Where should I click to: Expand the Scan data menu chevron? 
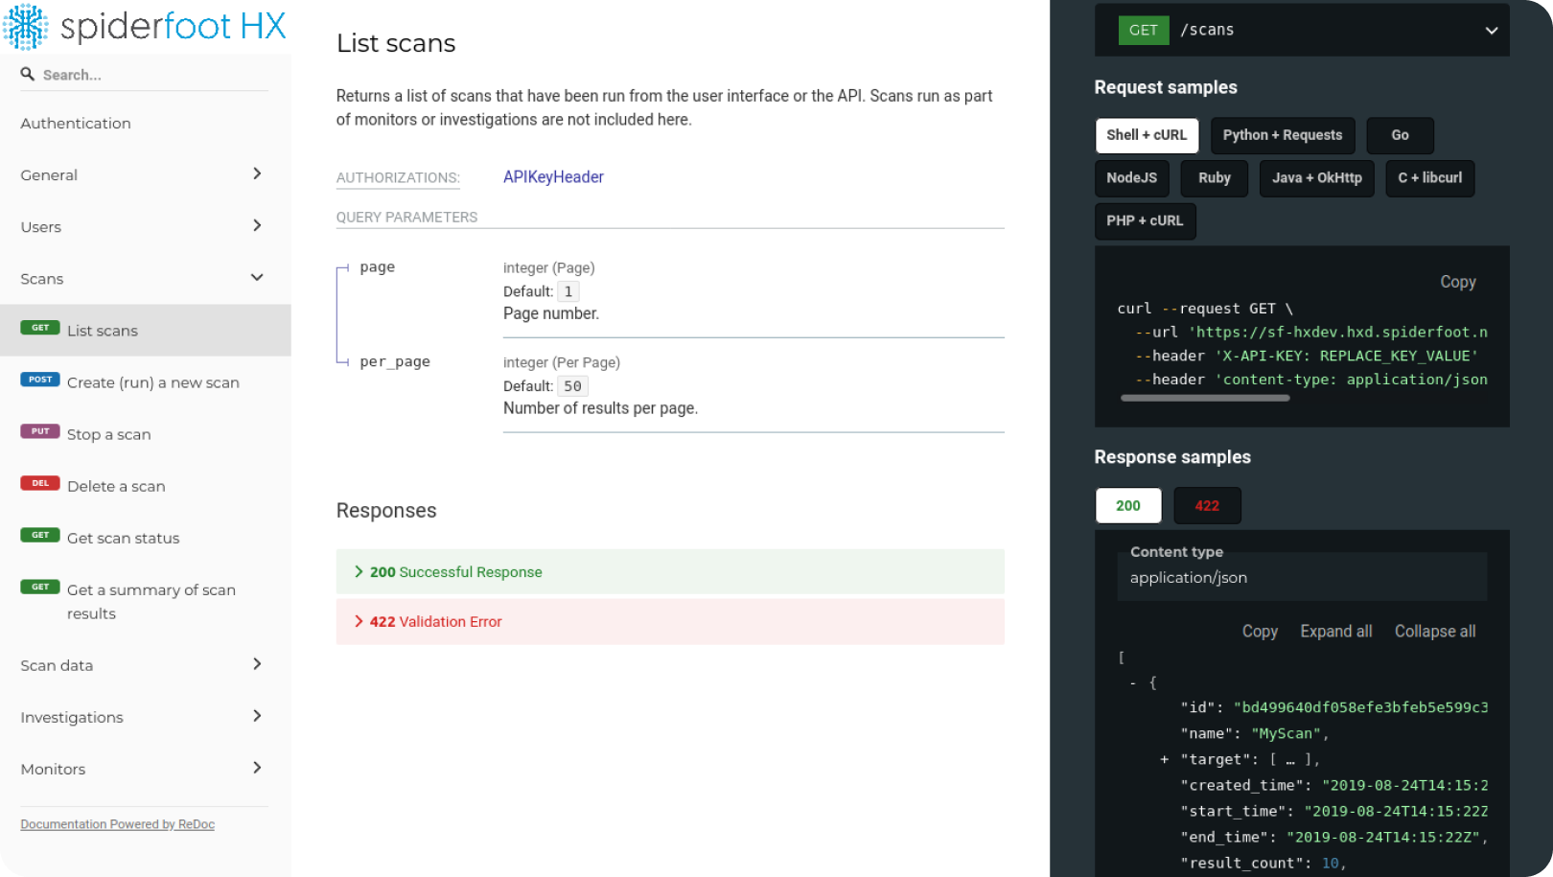pyautogui.click(x=257, y=664)
